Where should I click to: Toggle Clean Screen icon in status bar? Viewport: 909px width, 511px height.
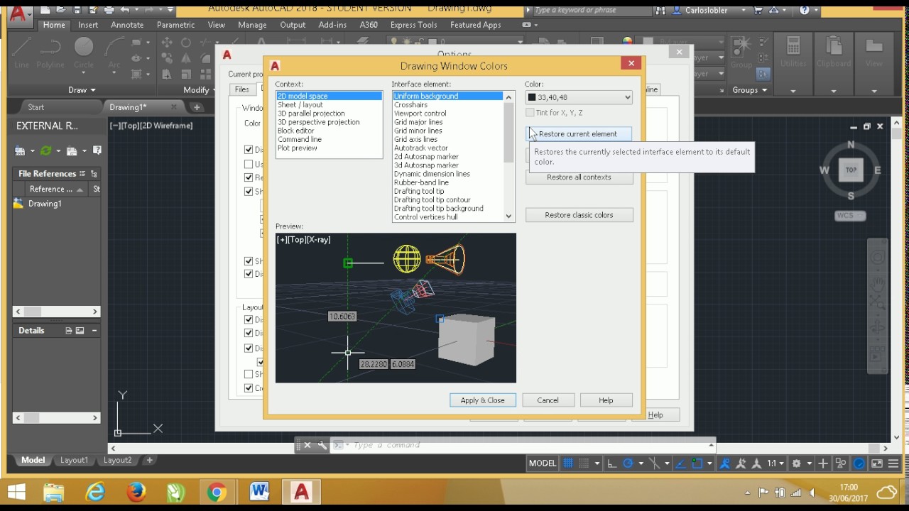[877, 463]
